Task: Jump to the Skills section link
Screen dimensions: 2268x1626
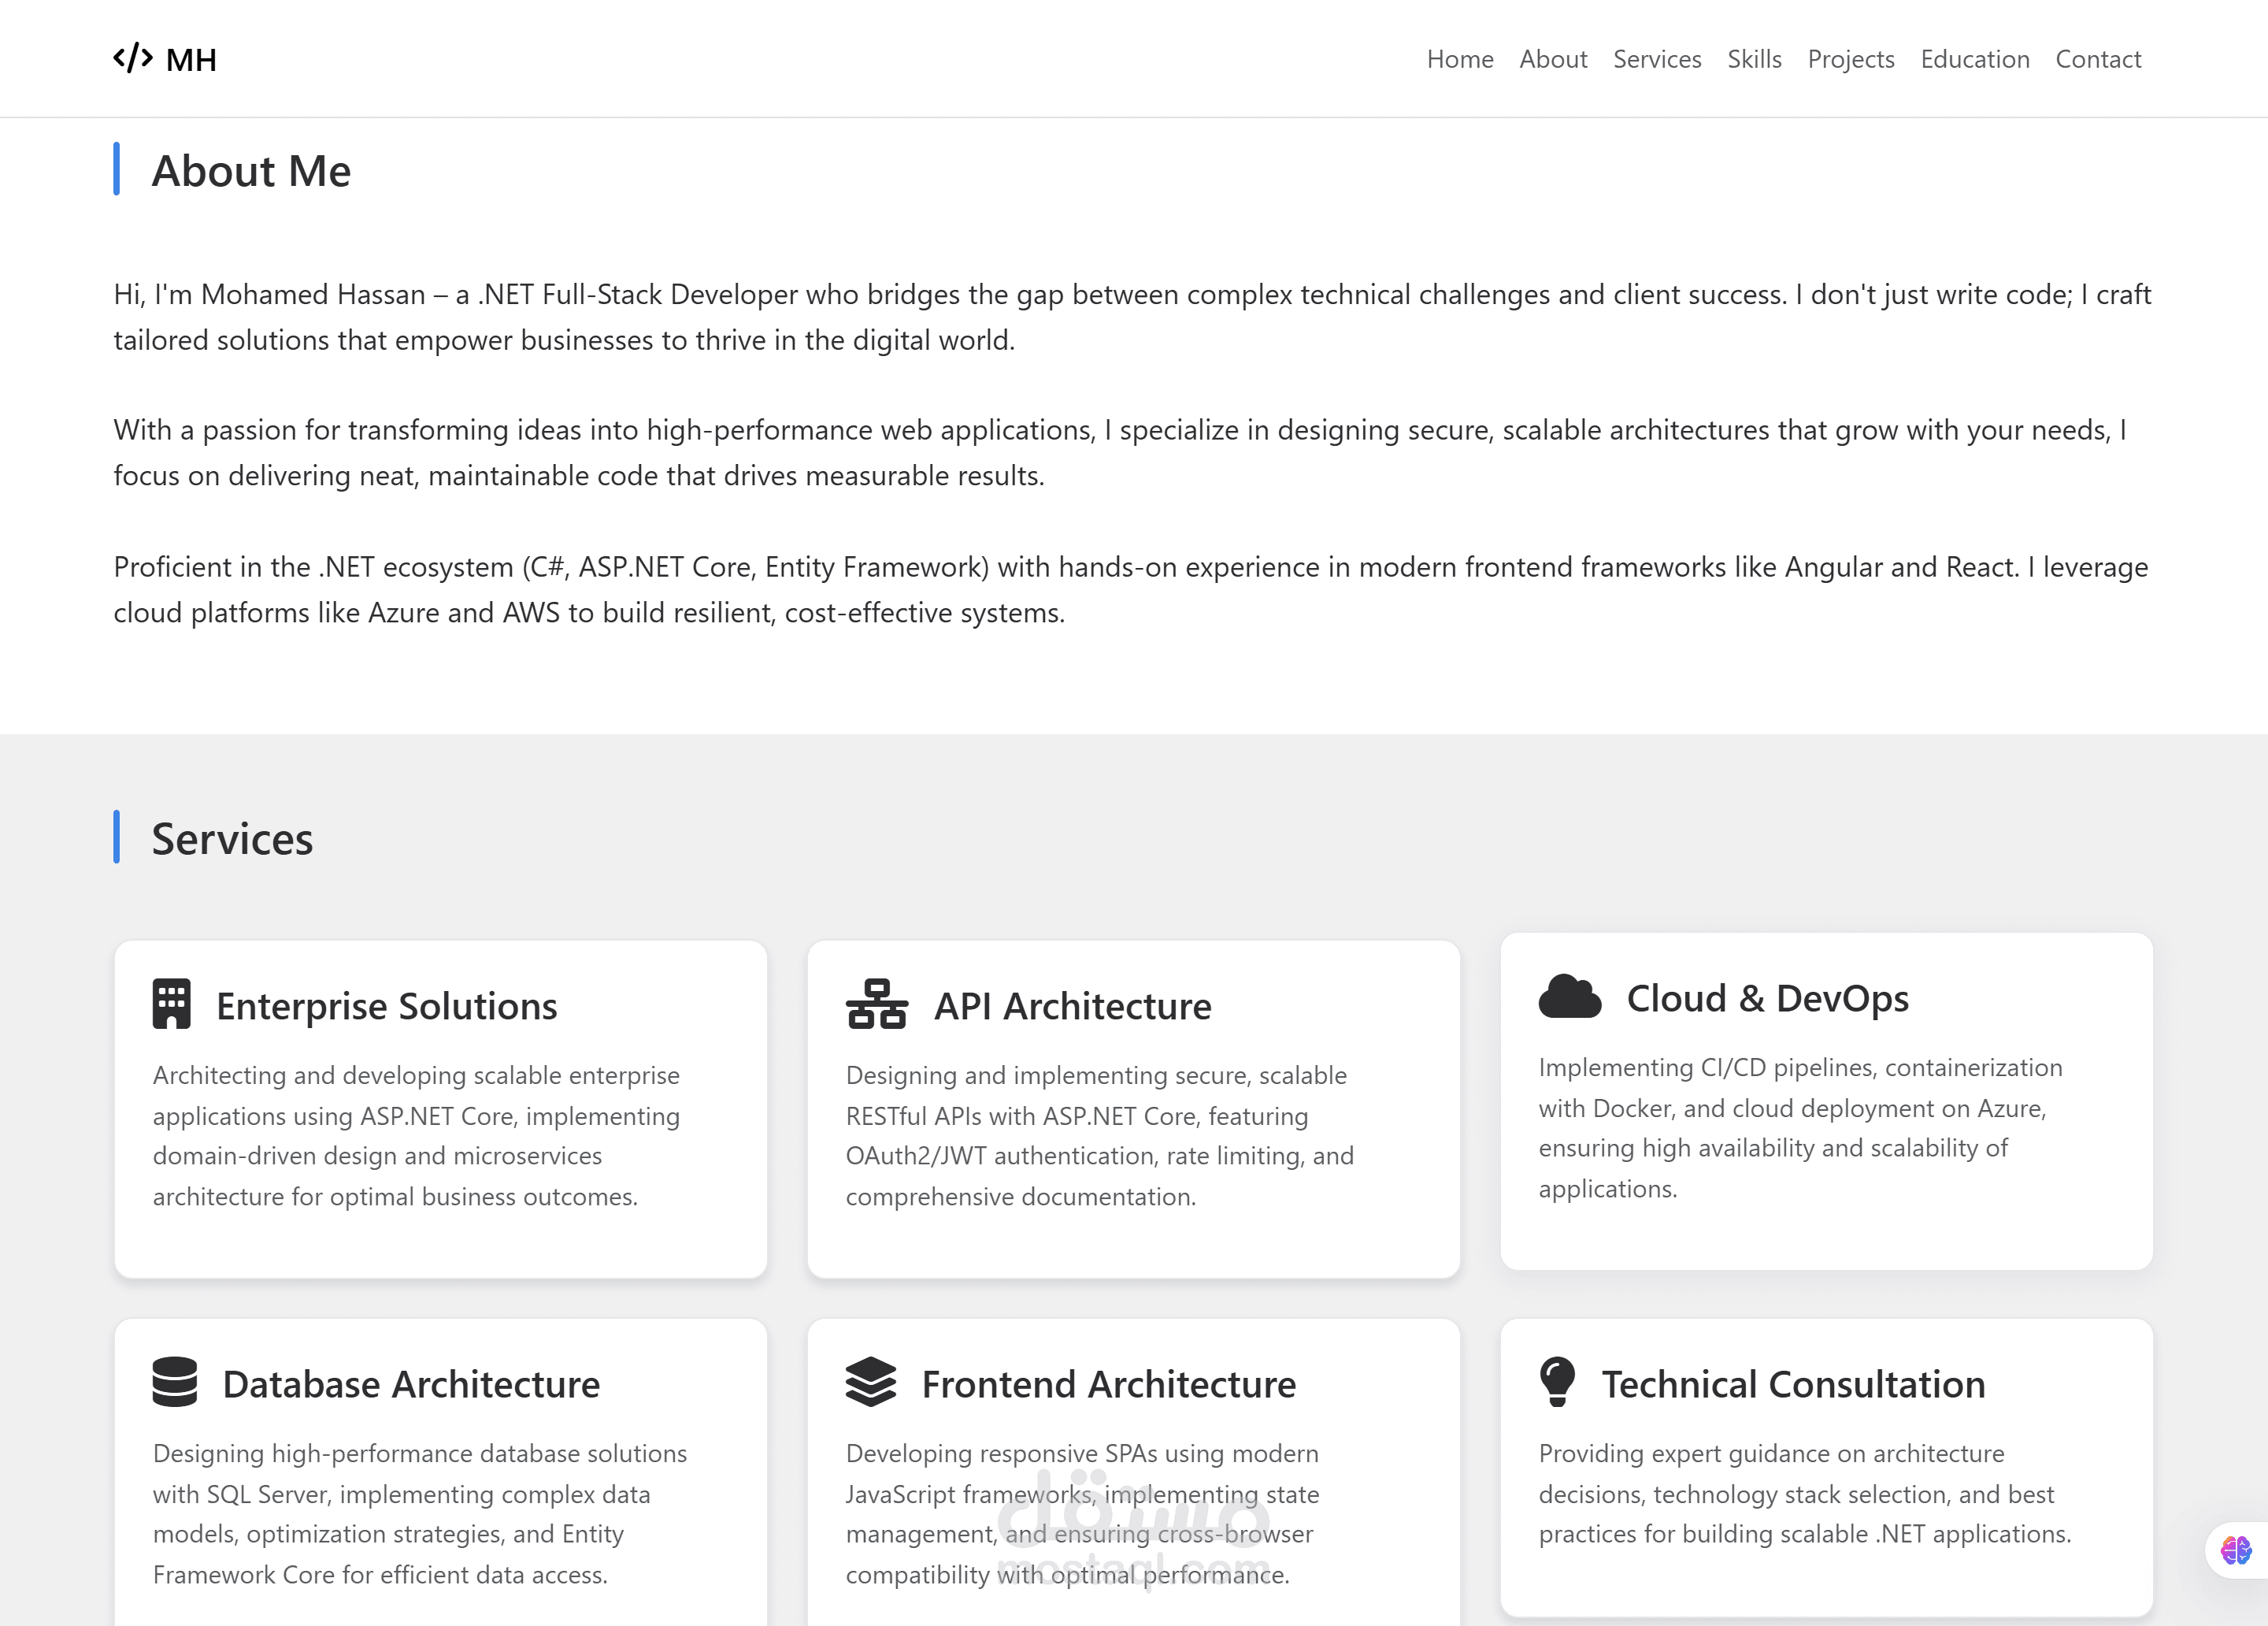Action: click(1754, 59)
